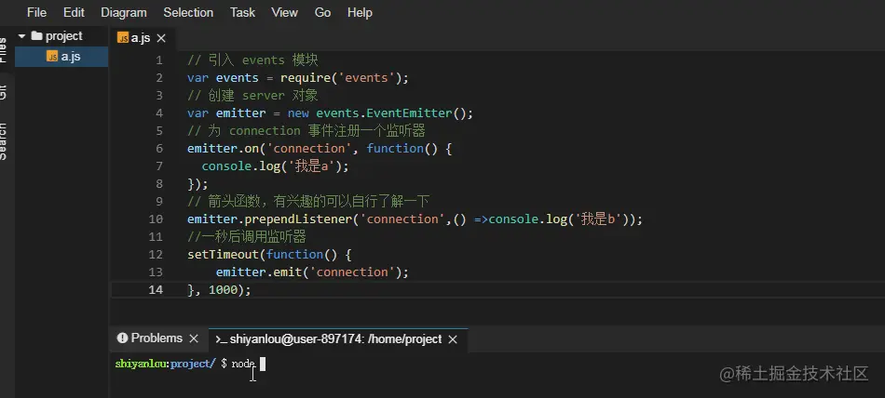Switch to the Problems panel tab
This screenshot has height=398, width=885.
pos(157,338)
